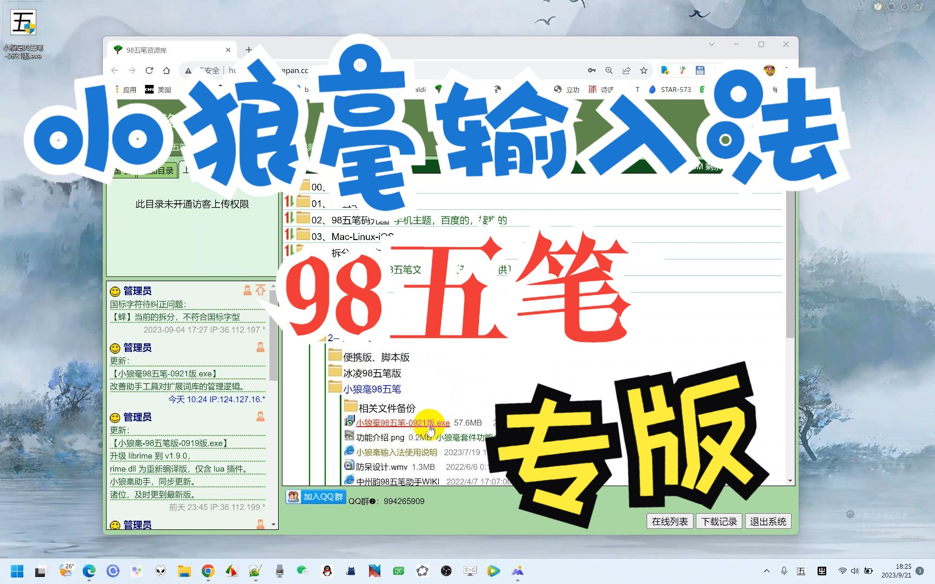Click the scroll-to-top arrow icon beside 管理员
The width and height of the screenshot is (935, 584).
point(260,290)
